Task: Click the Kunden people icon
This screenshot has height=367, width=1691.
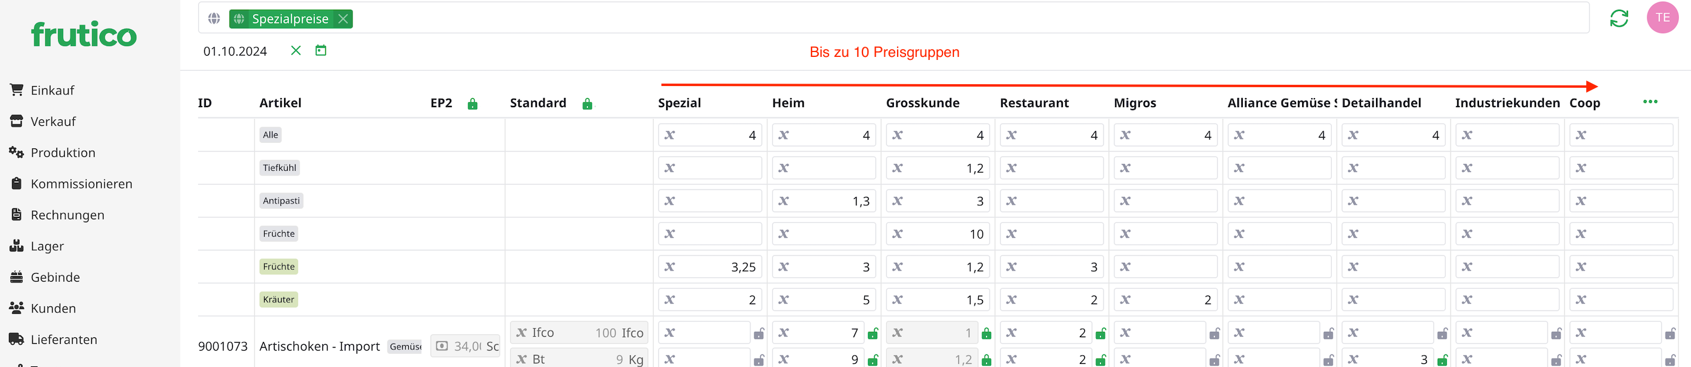Action: [16, 308]
